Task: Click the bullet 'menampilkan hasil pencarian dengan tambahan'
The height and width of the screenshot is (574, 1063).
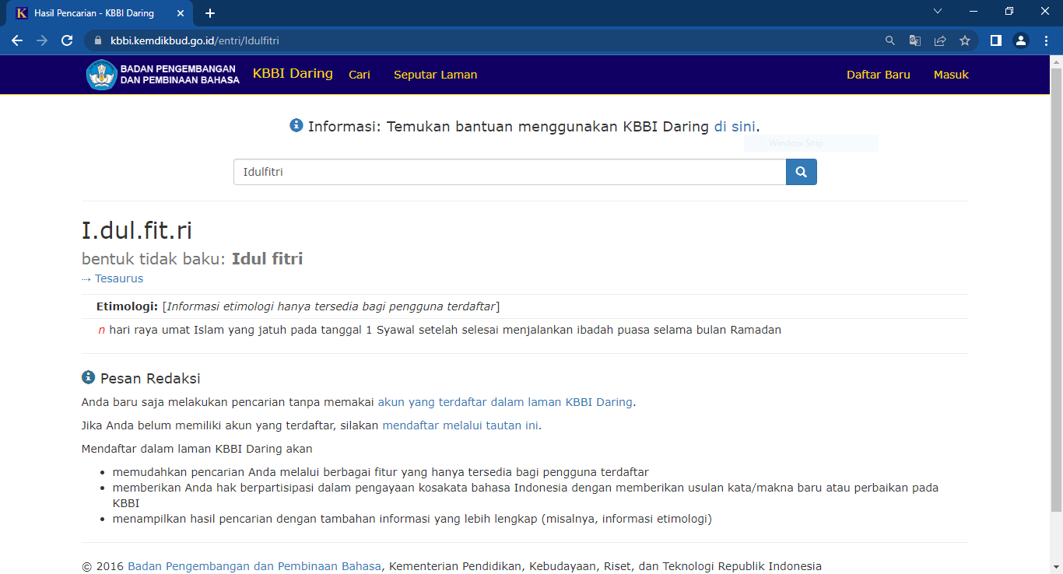Action: coord(412,519)
